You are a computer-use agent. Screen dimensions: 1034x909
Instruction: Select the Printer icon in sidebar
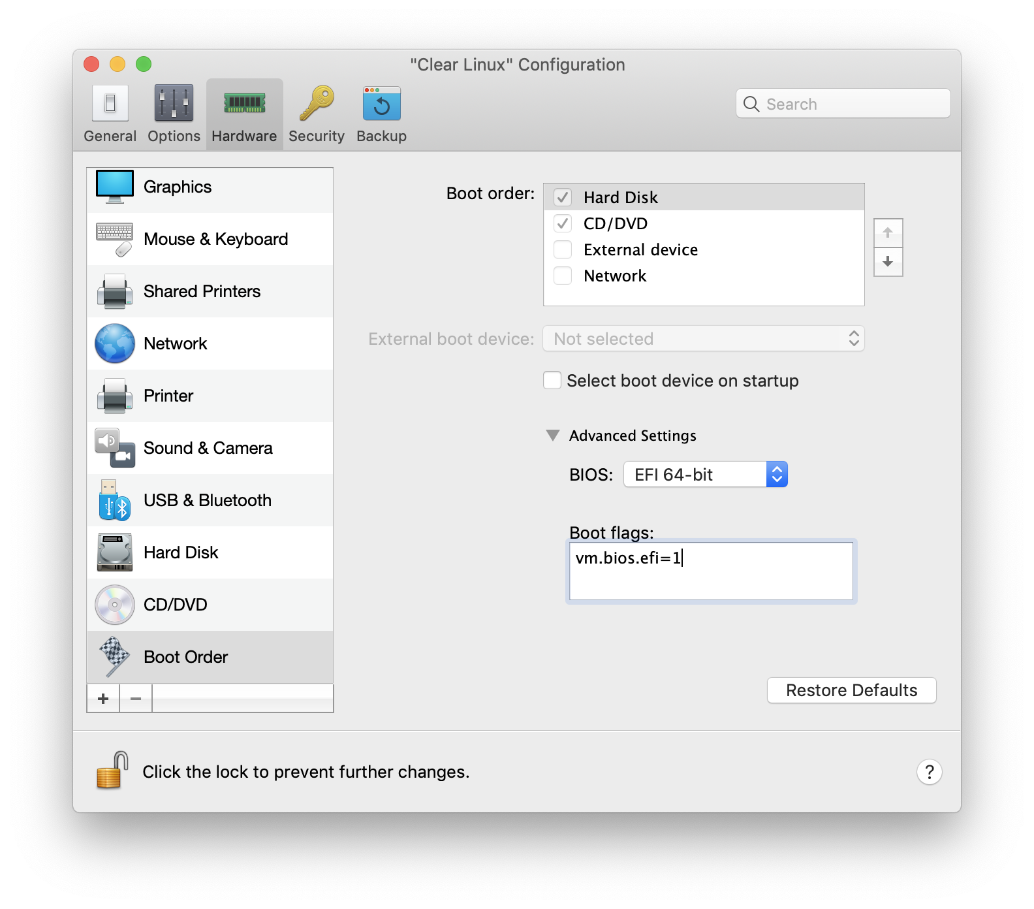(x=115, y=396)
